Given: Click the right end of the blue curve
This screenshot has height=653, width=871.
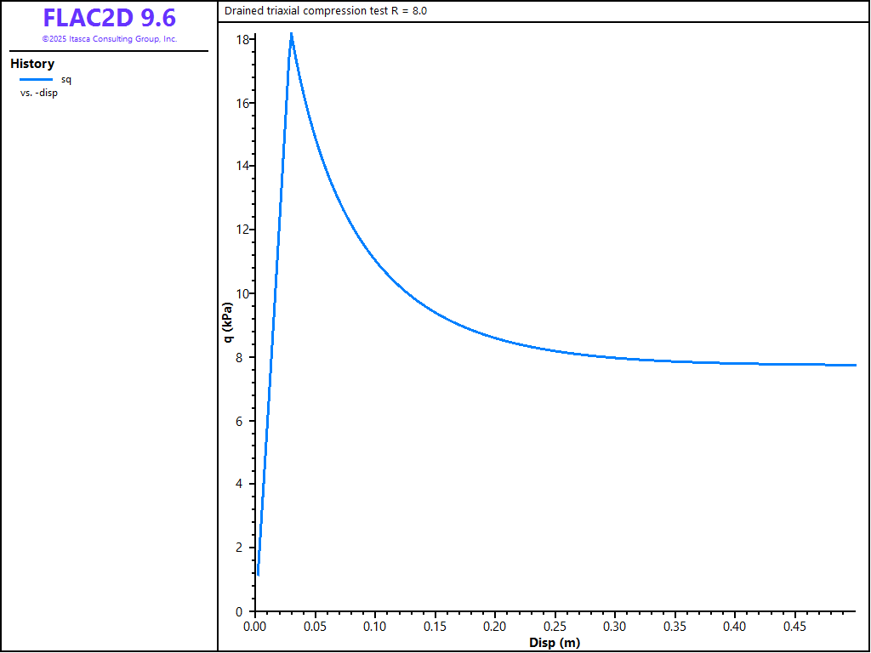Looking at the screenshot, I should [x=855, y=365].
